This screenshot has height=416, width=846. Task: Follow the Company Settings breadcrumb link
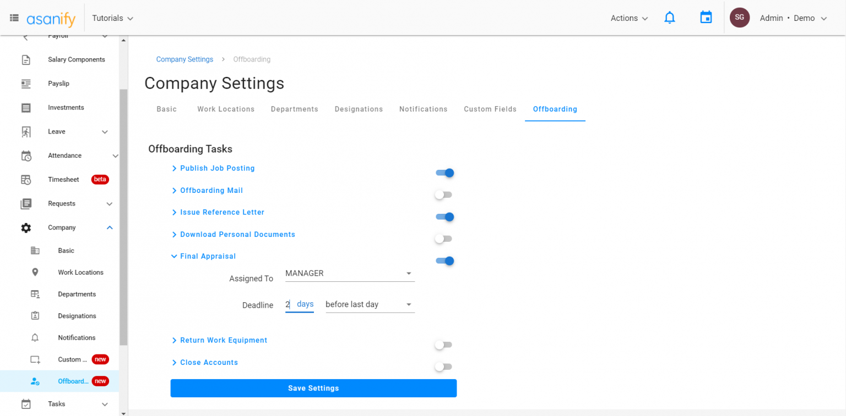coord(185,59)
